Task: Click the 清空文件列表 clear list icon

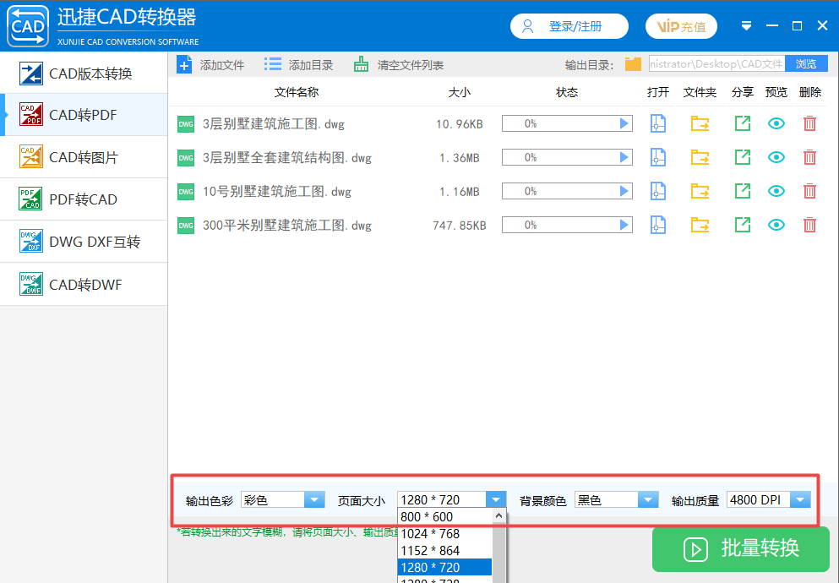Action: pyautogui.click(x=361, y=63)
